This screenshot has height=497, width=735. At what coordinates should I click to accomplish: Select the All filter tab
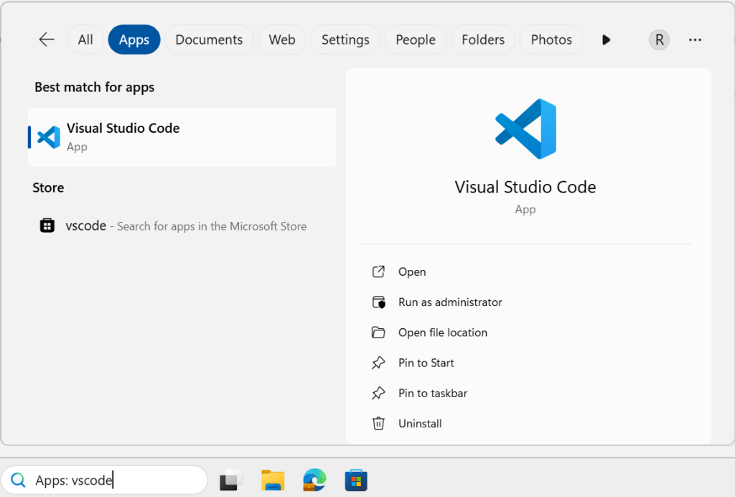85,40
